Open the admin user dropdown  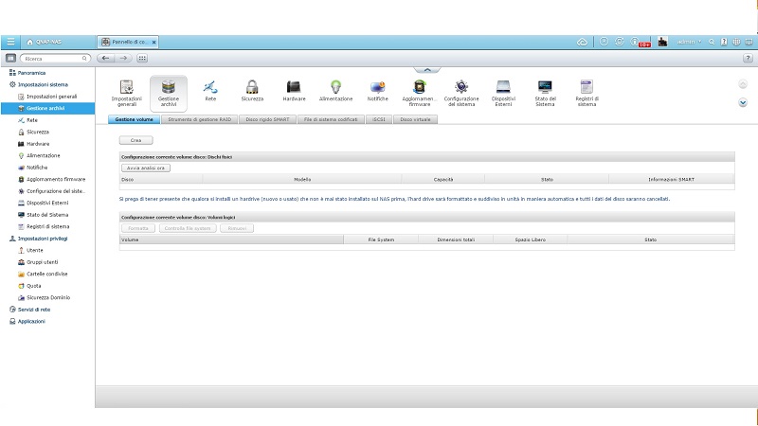690,42
